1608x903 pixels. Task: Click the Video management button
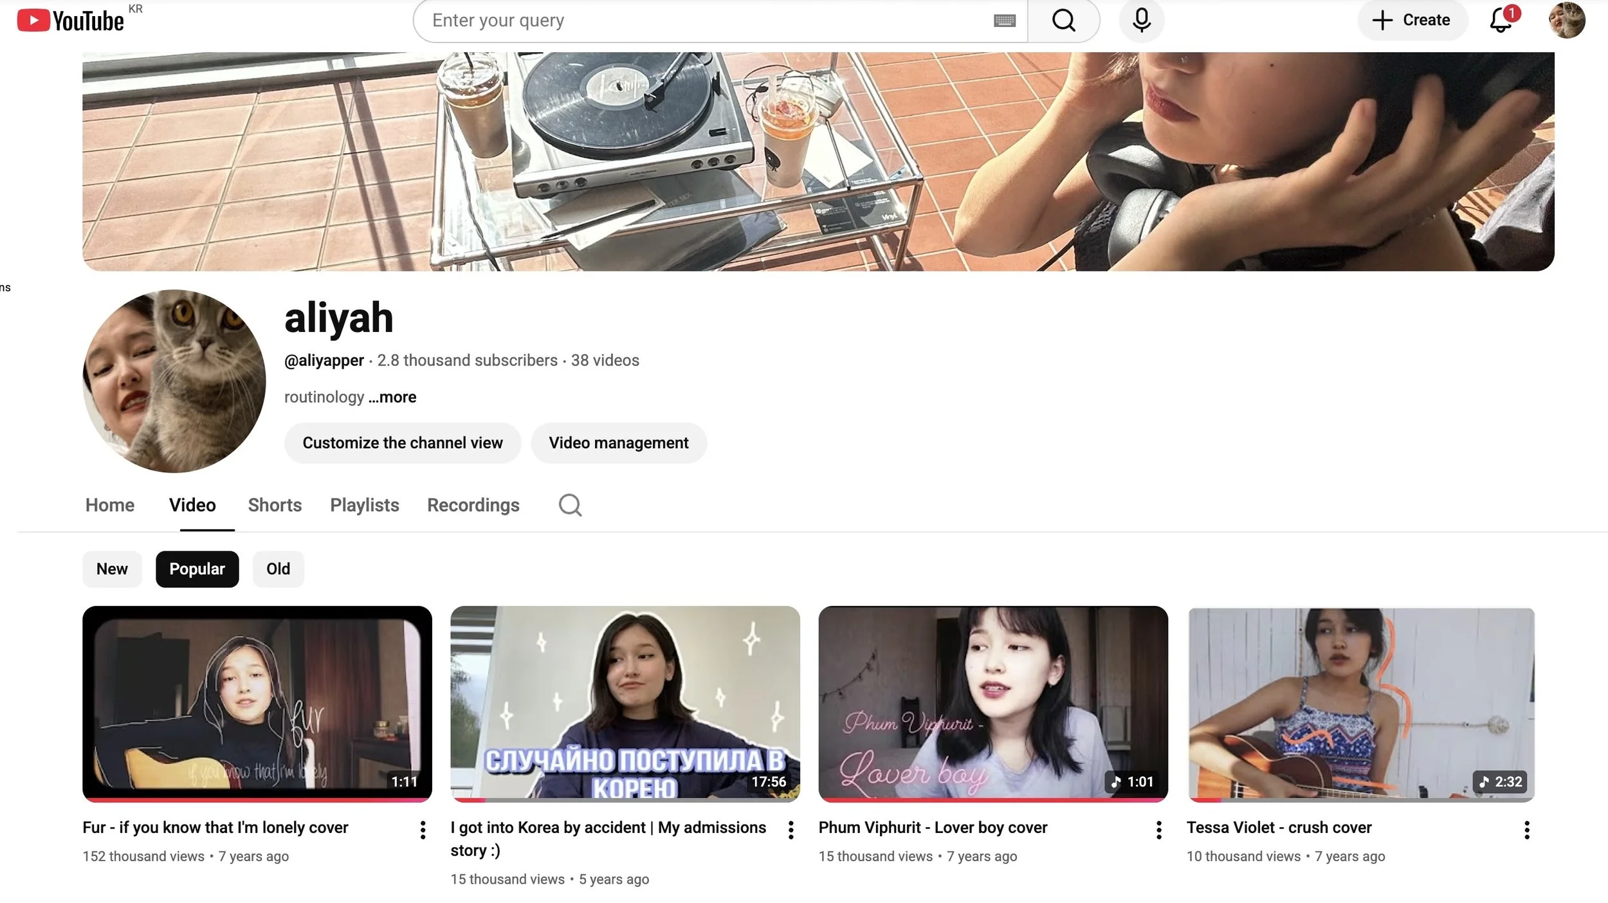pyautogui.click(x=618, y=443)
